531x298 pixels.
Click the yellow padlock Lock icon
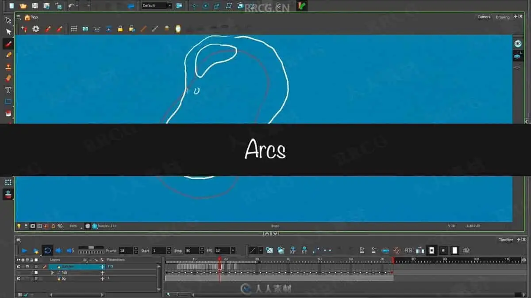(120, 29)
